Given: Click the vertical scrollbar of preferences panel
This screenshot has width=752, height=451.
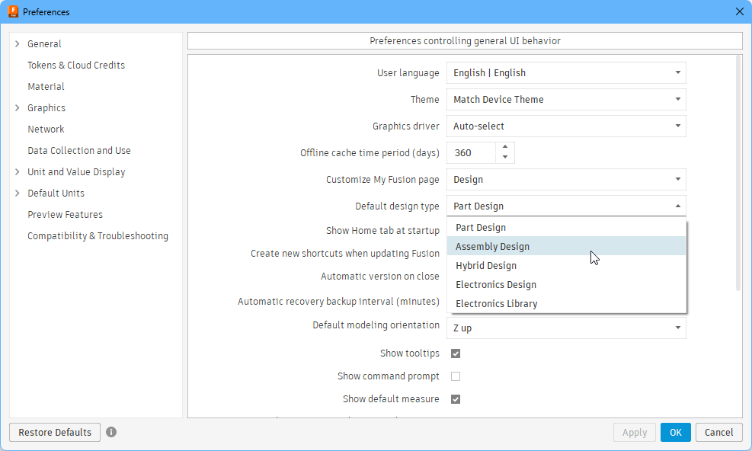Looking at the screenshot, I should (738, 175).
